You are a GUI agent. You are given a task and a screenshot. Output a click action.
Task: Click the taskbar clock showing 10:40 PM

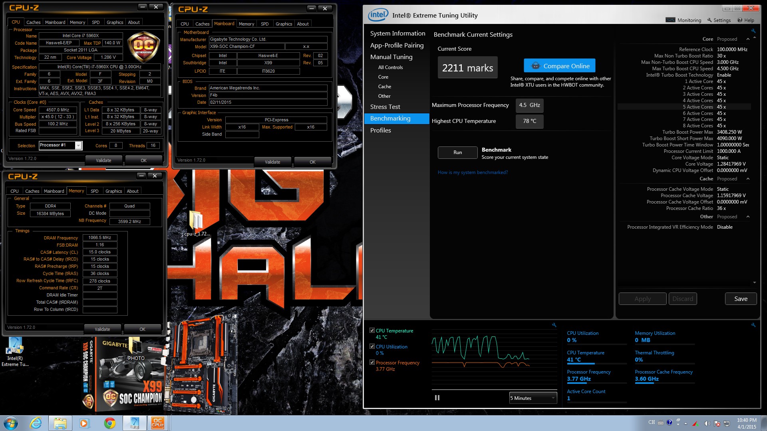click(x=746, y=423)
